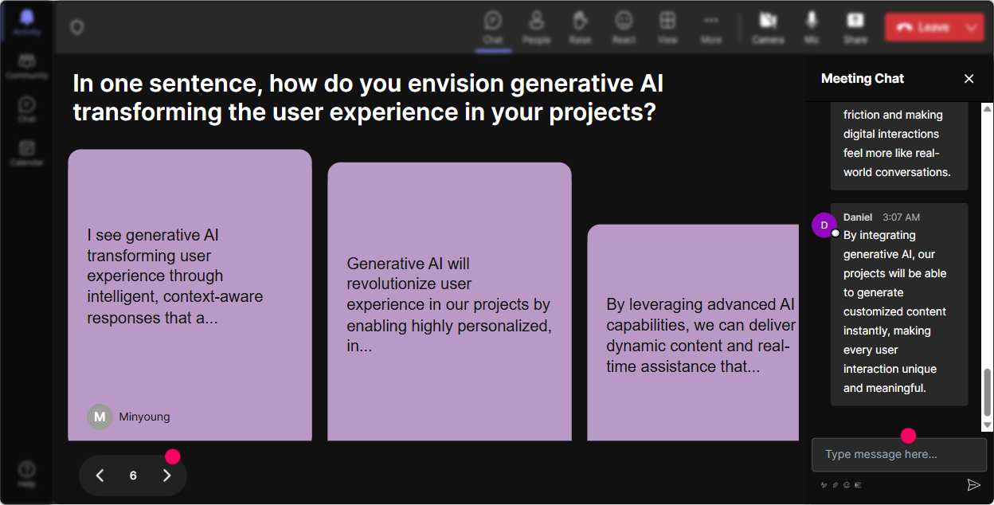Leave the meeting
Screen dimensions: 994x505
point(922,27)
